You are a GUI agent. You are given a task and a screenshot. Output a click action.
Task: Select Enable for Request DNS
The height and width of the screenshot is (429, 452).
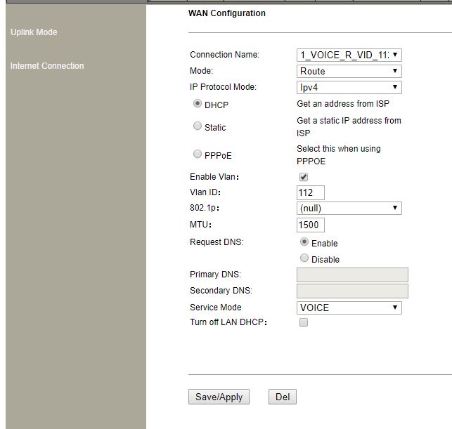coord(304,242)
